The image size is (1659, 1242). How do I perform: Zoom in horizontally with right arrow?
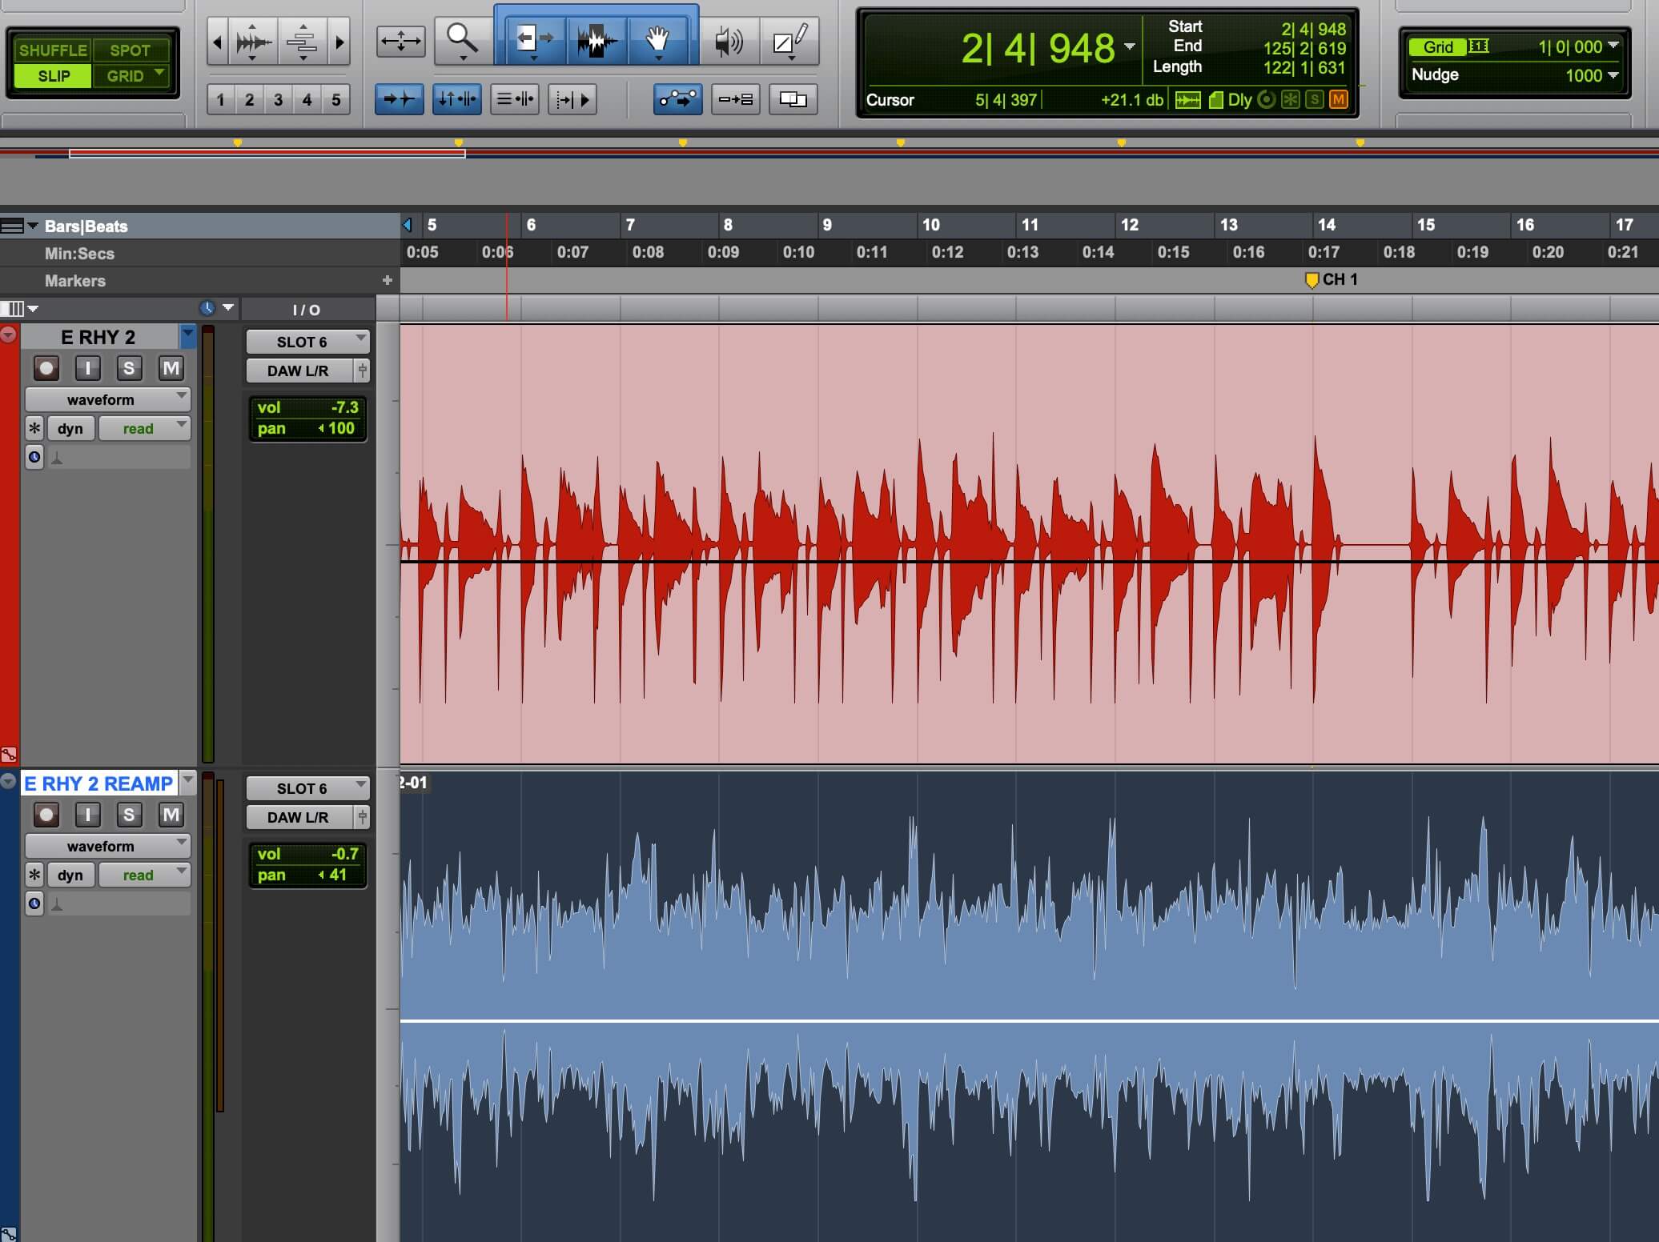pyautogui.click(x=339, y=41)
